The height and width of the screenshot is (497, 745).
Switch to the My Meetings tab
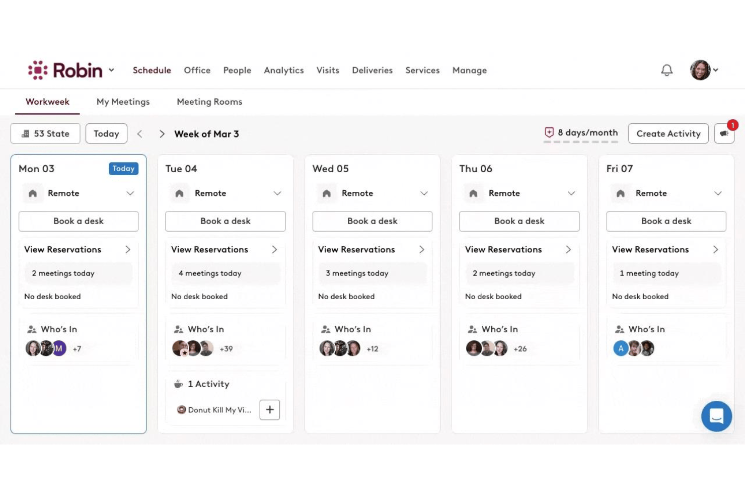tap(123, 102)
